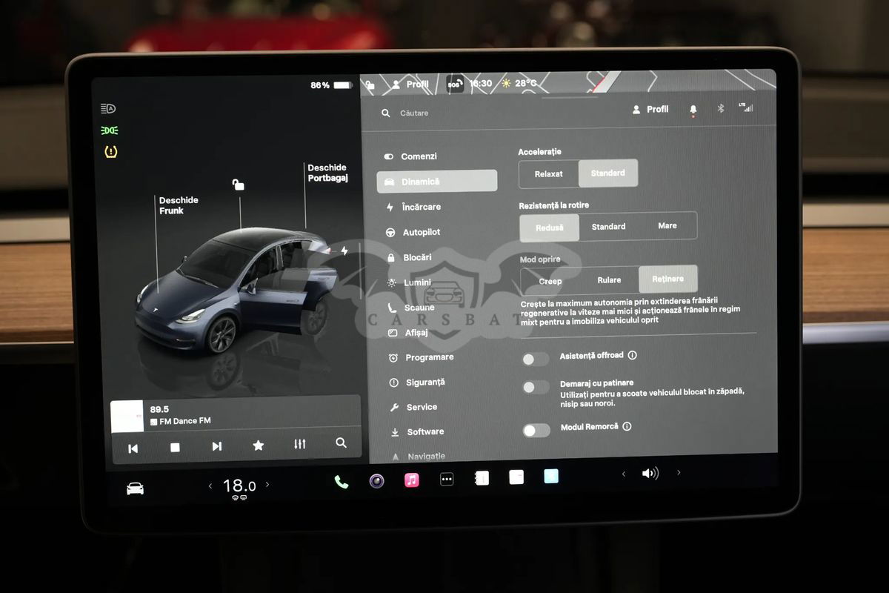Open the audio equalizer icon

[299, 445]
